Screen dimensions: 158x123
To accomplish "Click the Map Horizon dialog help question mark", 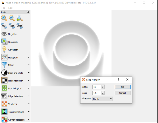I will click(x=118, y=80).
